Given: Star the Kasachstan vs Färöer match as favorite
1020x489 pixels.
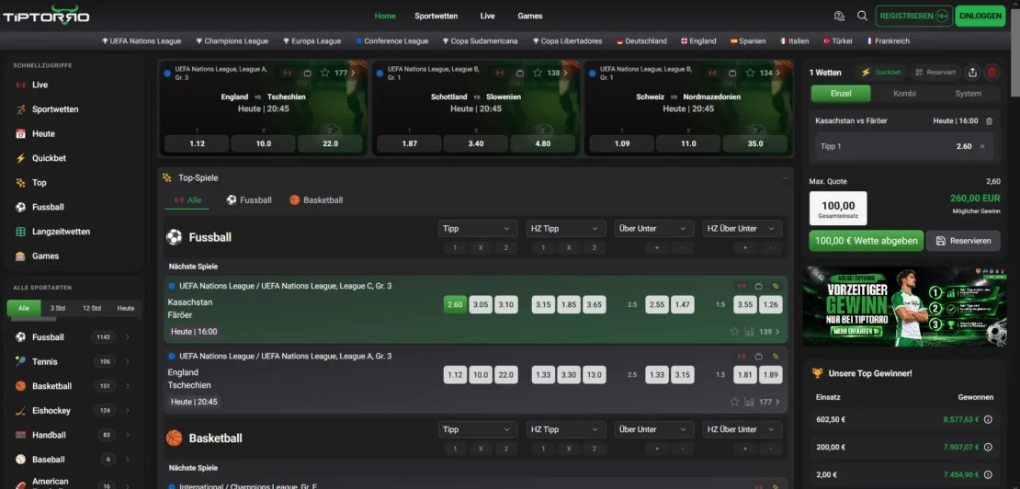Looking at the screenshot, I should pyautogui.click(x=734, y=332).
